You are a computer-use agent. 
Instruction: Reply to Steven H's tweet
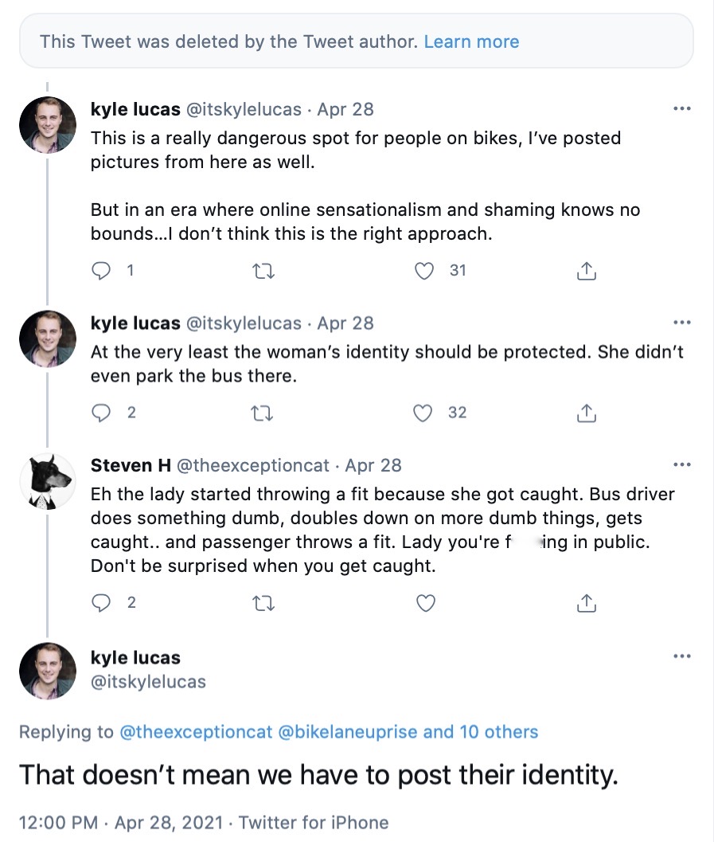101,603
